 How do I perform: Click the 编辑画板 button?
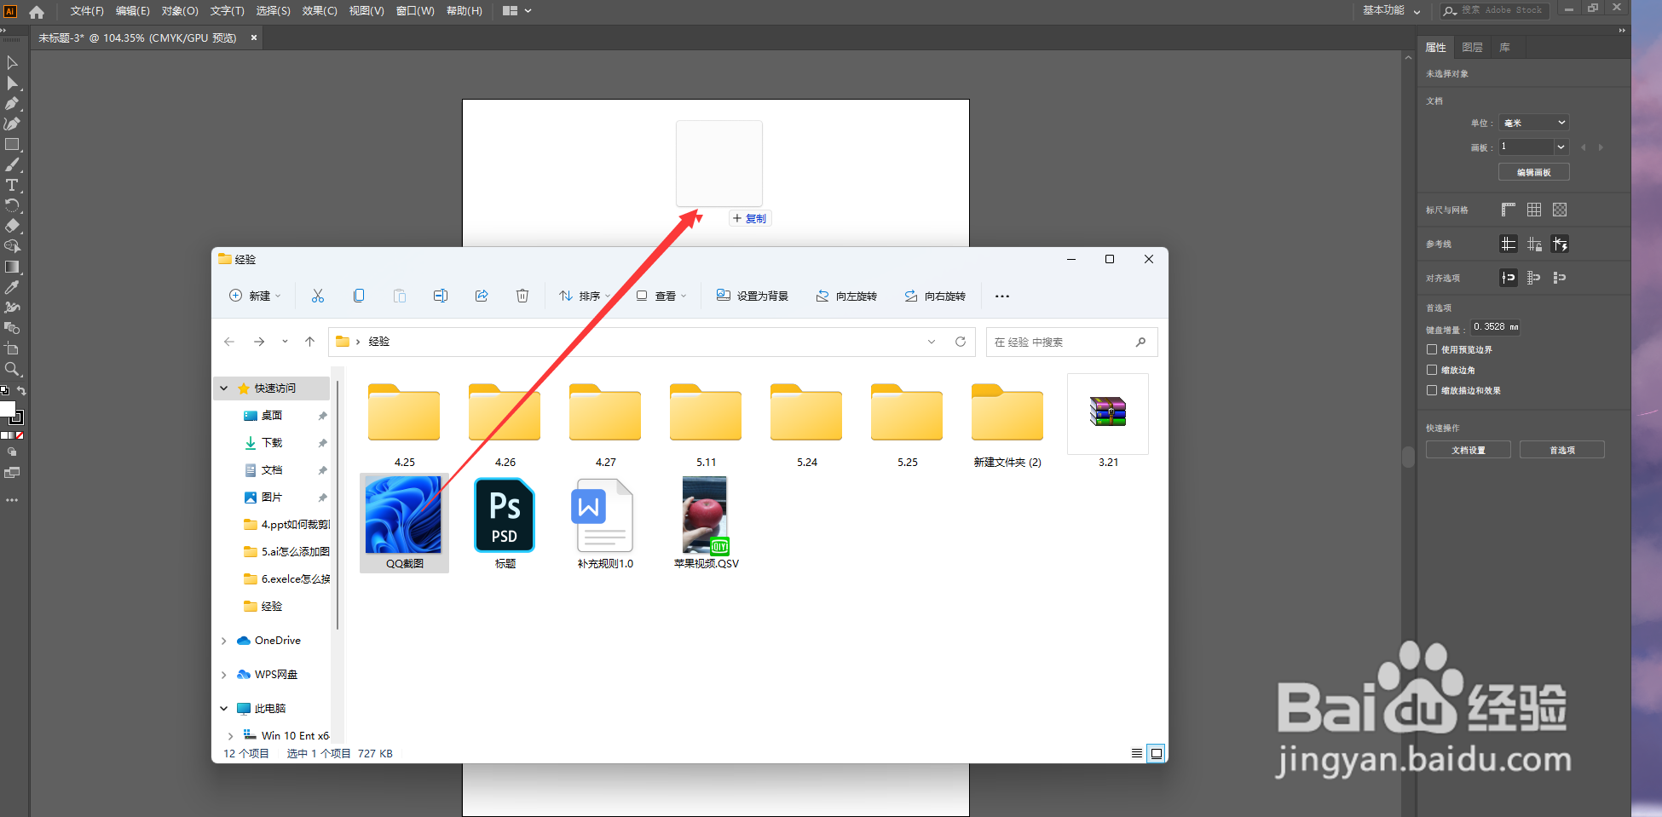(1534, 172)
